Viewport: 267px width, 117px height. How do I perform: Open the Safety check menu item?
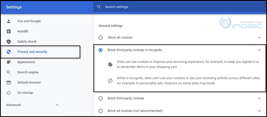coord(27,42)
